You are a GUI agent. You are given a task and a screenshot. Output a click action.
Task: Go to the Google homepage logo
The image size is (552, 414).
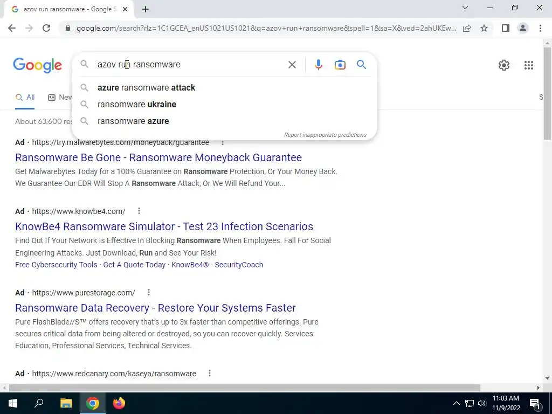pos(38,65)
